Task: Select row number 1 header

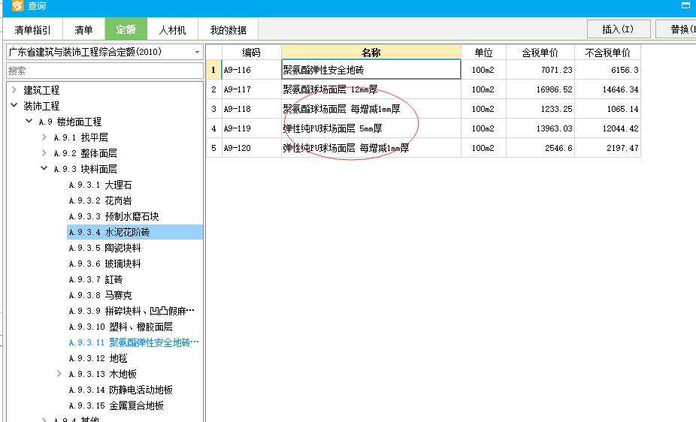Action: [x=213, y=70]
